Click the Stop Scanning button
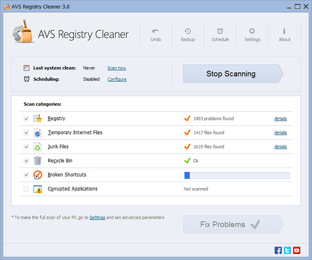 (x=233, y=74)
